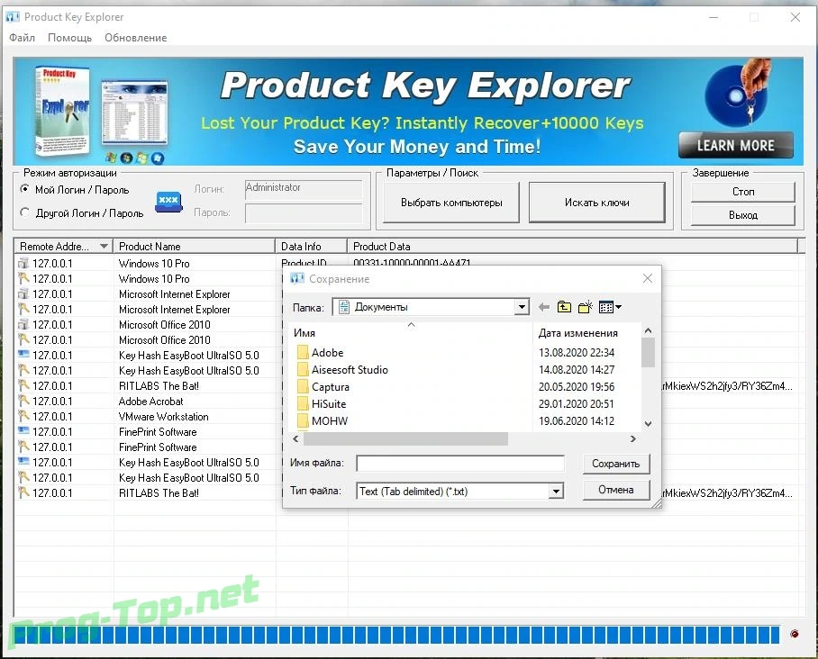Screen dimensions: 818x659
Task: Open the Помощь menu
Action: tap(69, 38)
